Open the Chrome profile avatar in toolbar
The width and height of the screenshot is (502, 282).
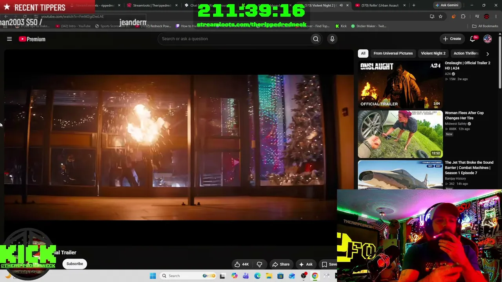[x=487, y=16]
